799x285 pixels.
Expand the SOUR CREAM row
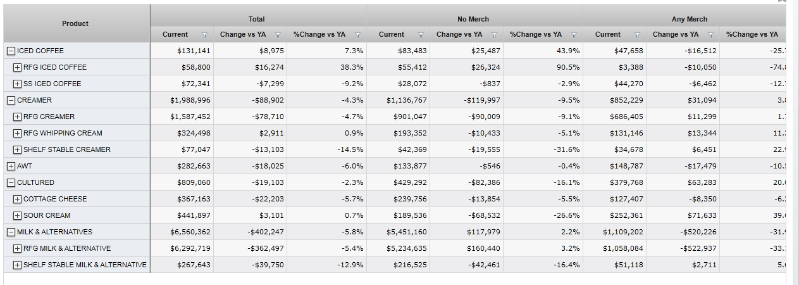[17, 216]
